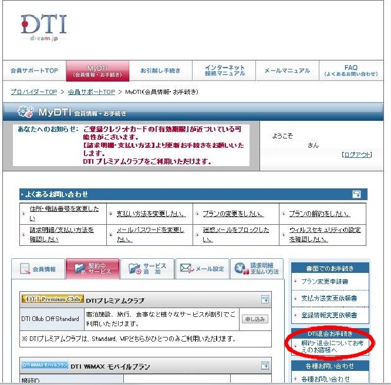
Task: Open the 会員情報 tab
Action: pos(38,269)
